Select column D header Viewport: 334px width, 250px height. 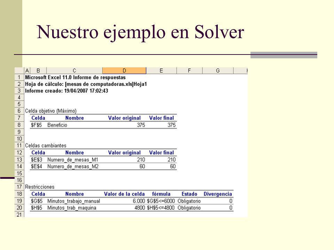point(124,70)
